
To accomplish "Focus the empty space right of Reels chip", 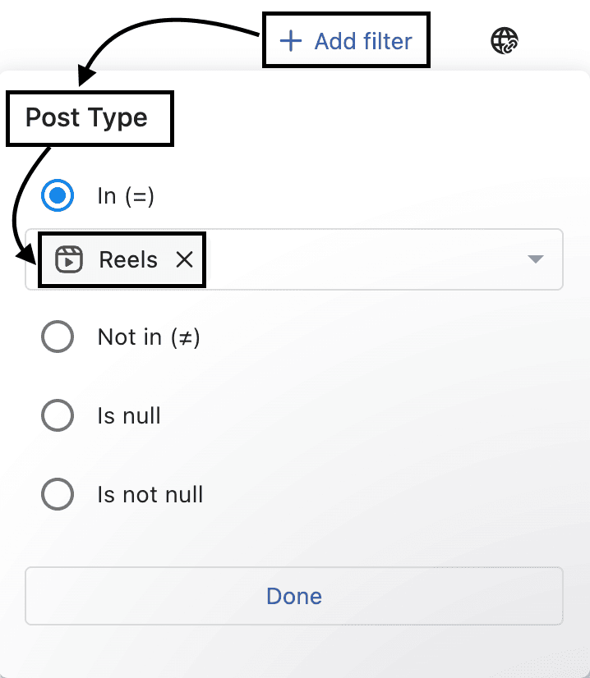I will point(362,259).
